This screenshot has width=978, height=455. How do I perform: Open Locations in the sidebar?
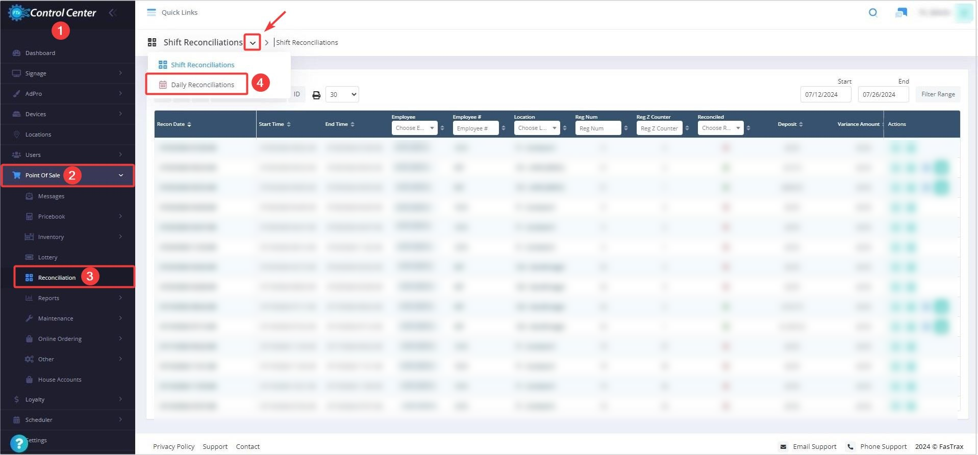tap(38, 135)
